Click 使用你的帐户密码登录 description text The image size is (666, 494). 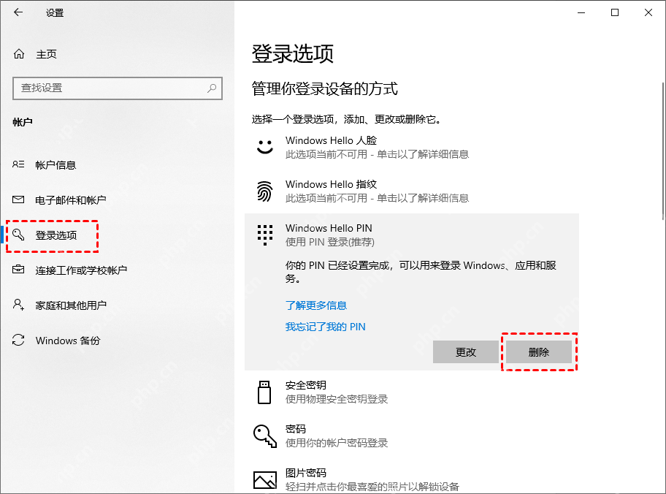tap(337, 443)
